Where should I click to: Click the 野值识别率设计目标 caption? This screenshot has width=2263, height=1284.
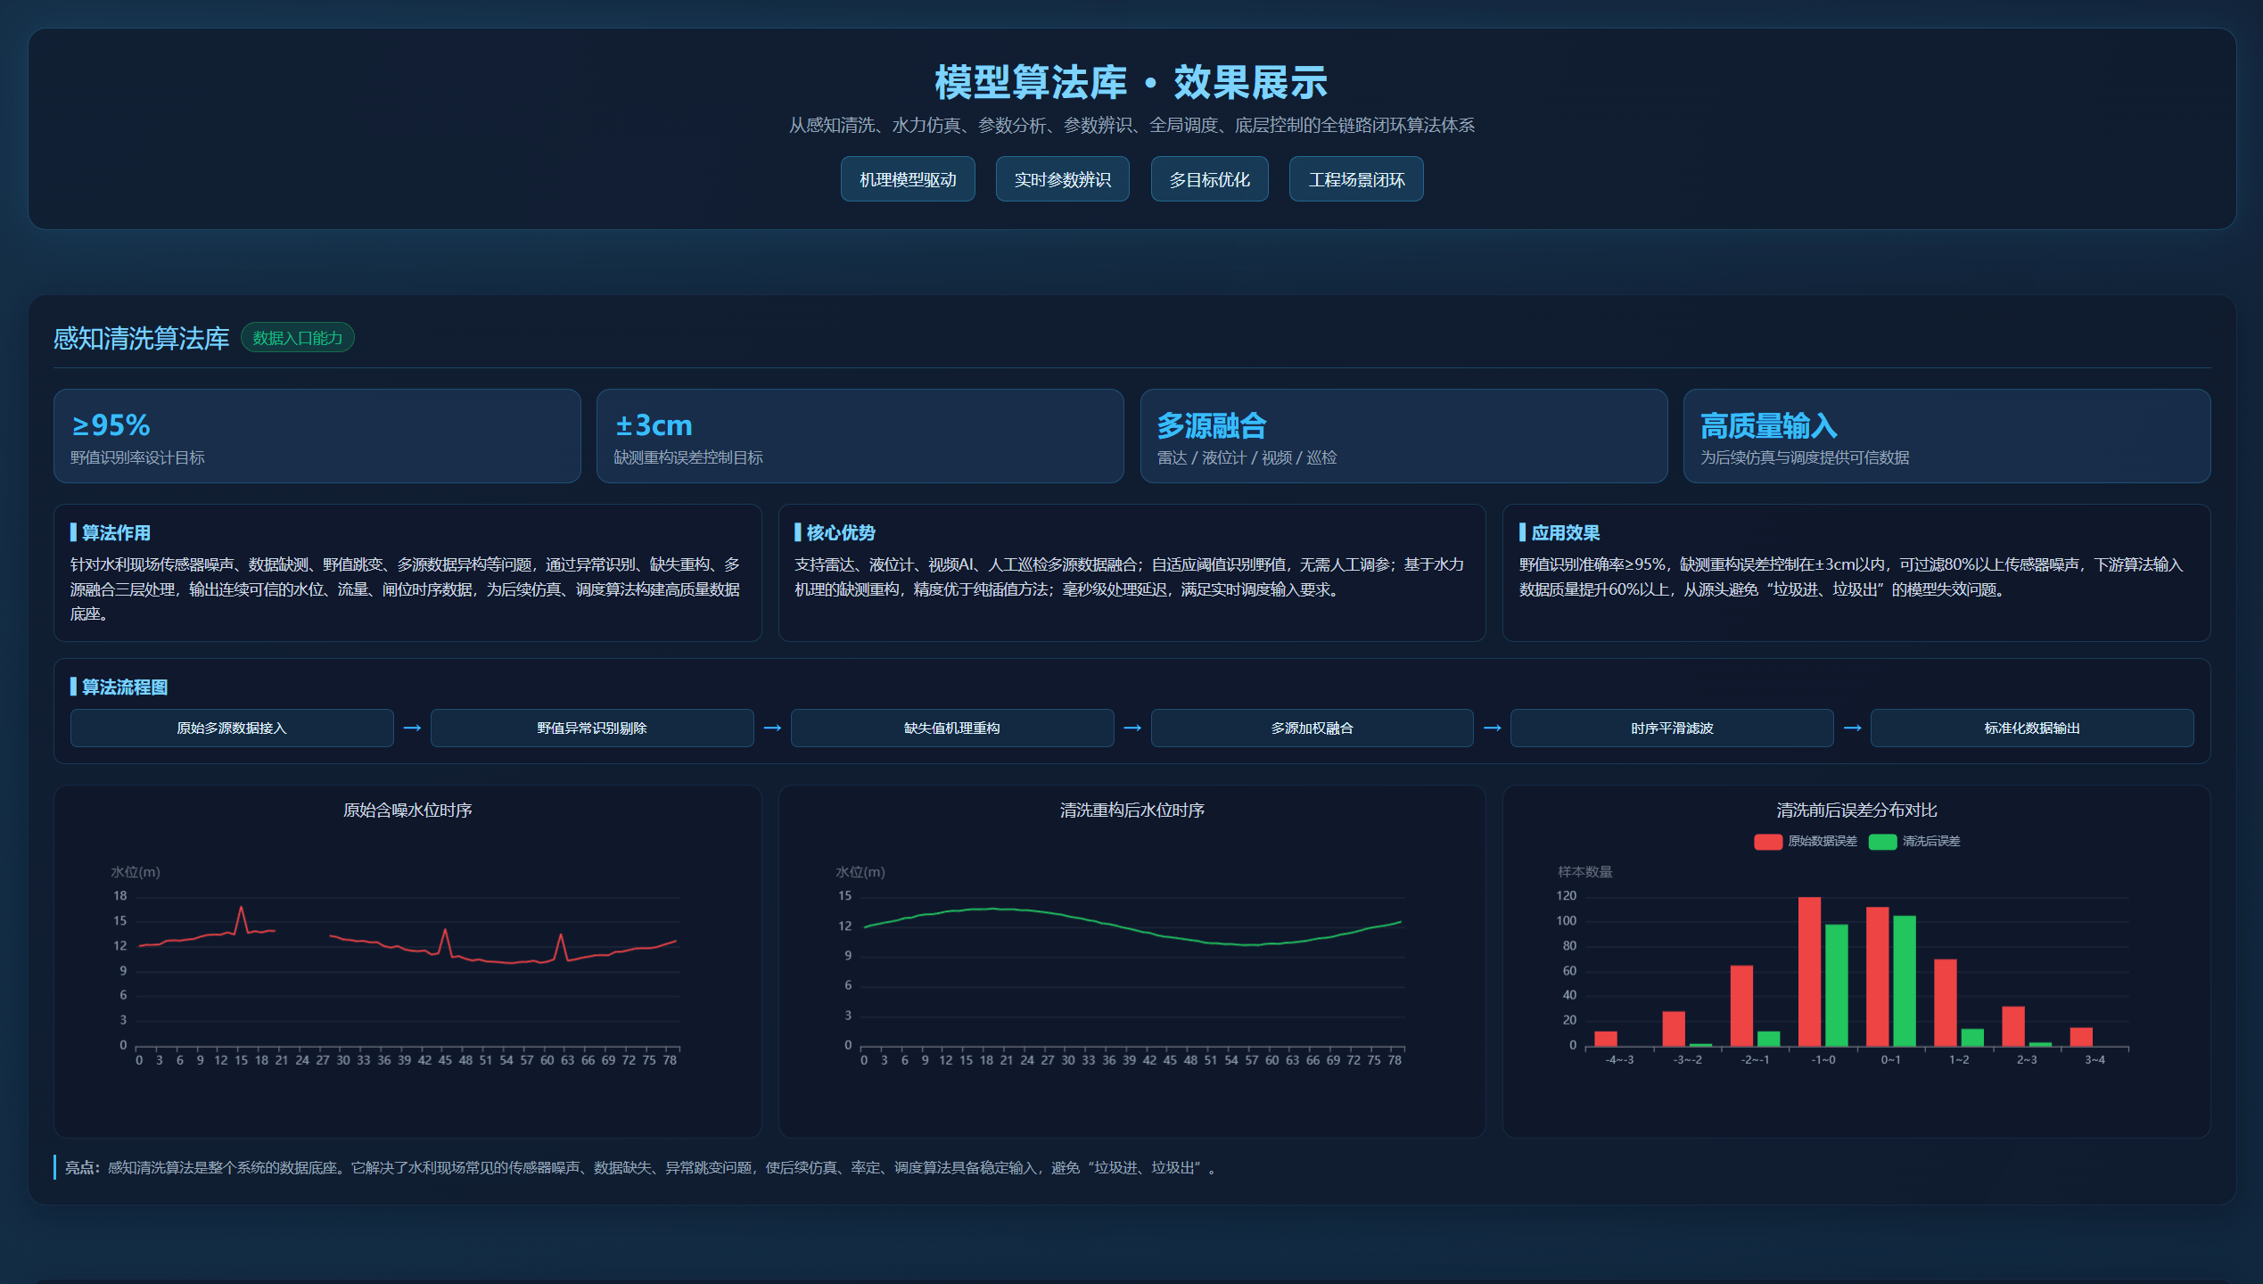click(137, 457)
